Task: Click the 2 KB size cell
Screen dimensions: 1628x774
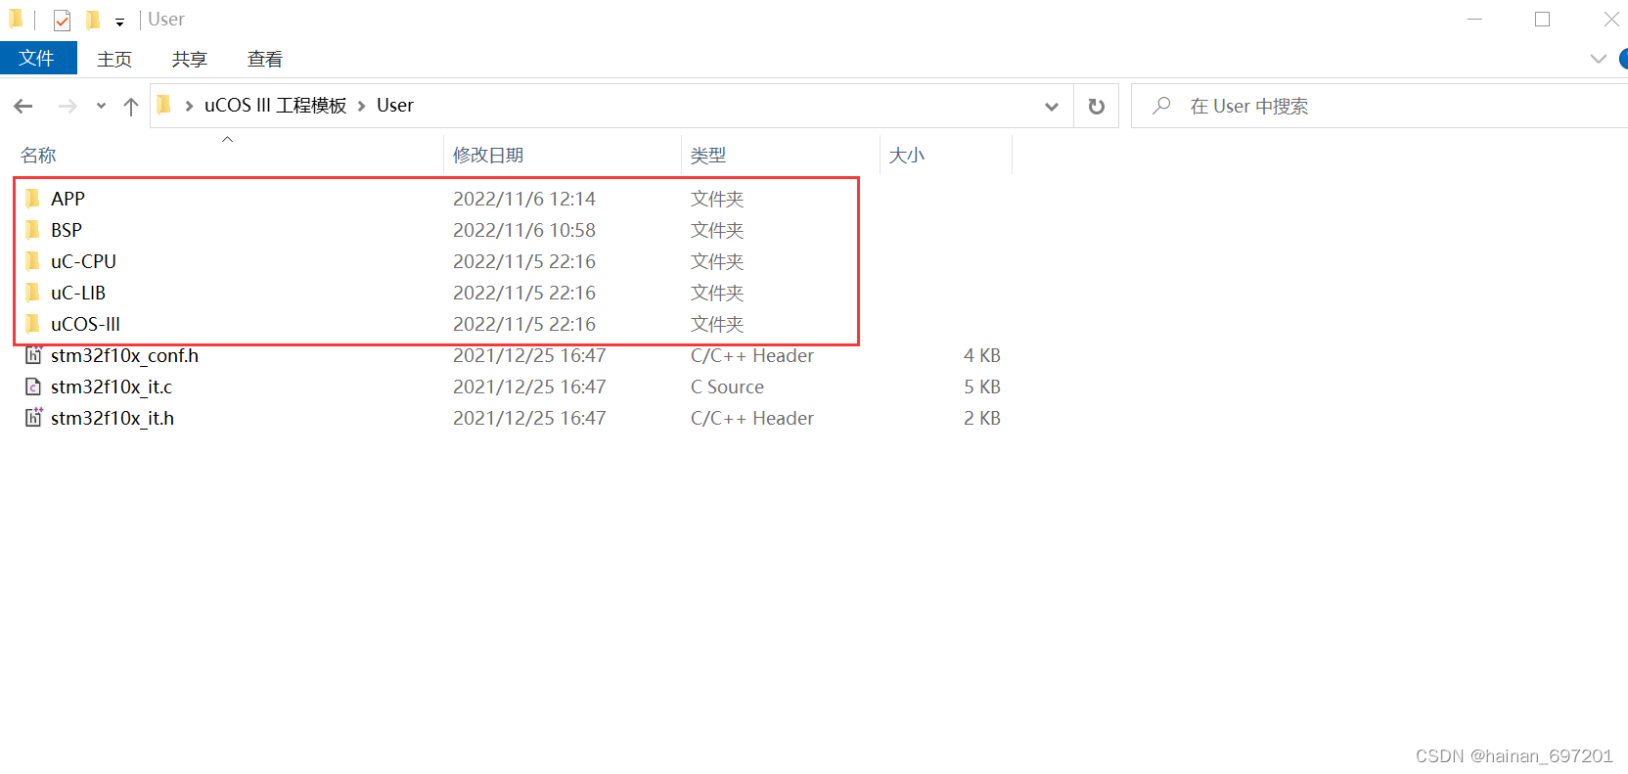Action: pyautogui.click(x=982, y=418)
